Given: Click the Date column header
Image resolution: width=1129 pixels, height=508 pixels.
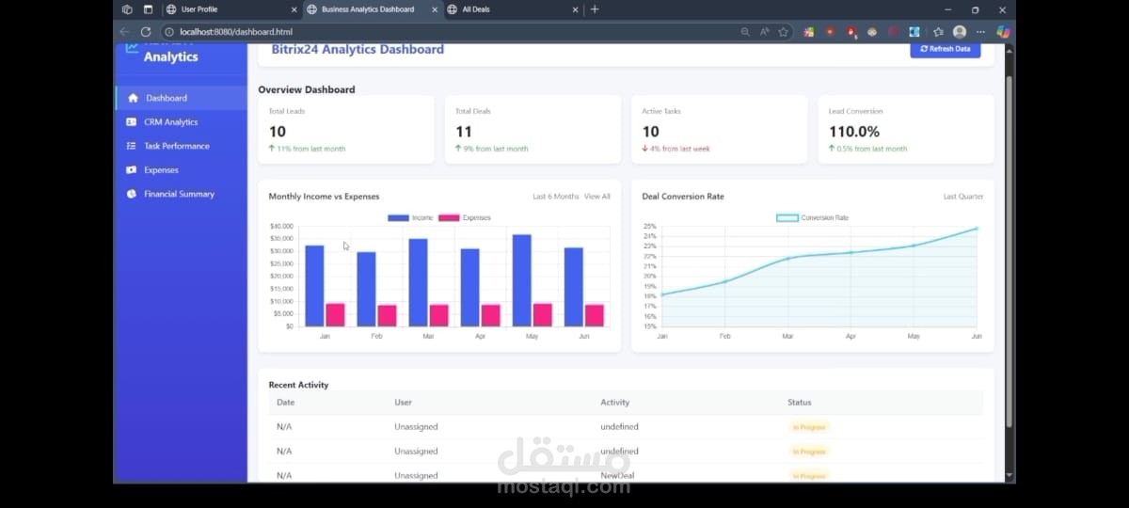Looking at the screenshot, I should 286,403.
